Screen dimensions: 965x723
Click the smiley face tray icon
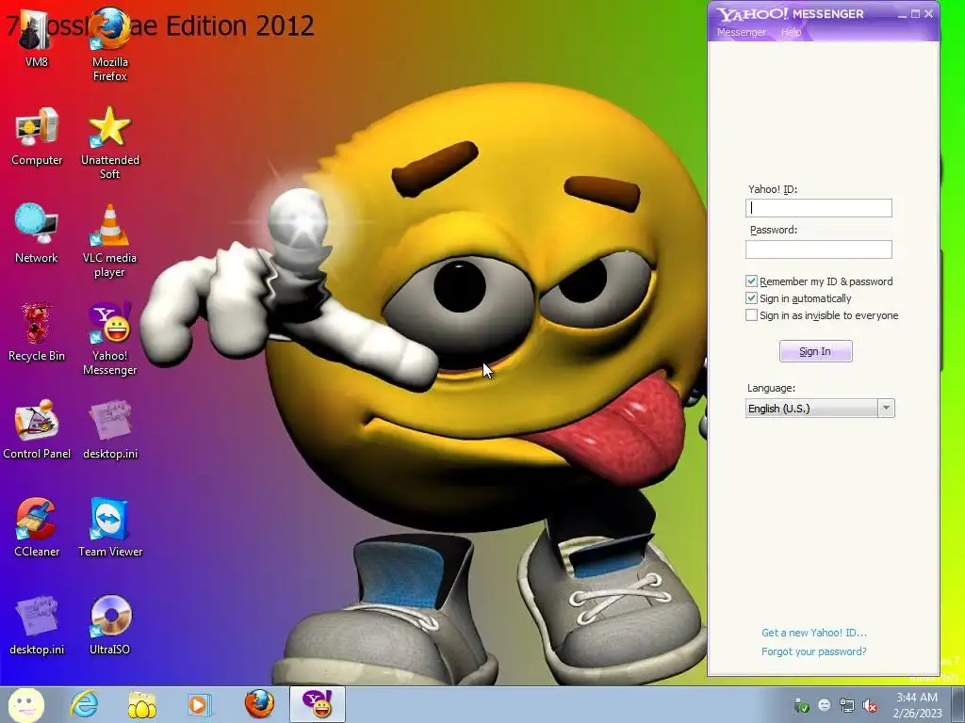point(825,705)
